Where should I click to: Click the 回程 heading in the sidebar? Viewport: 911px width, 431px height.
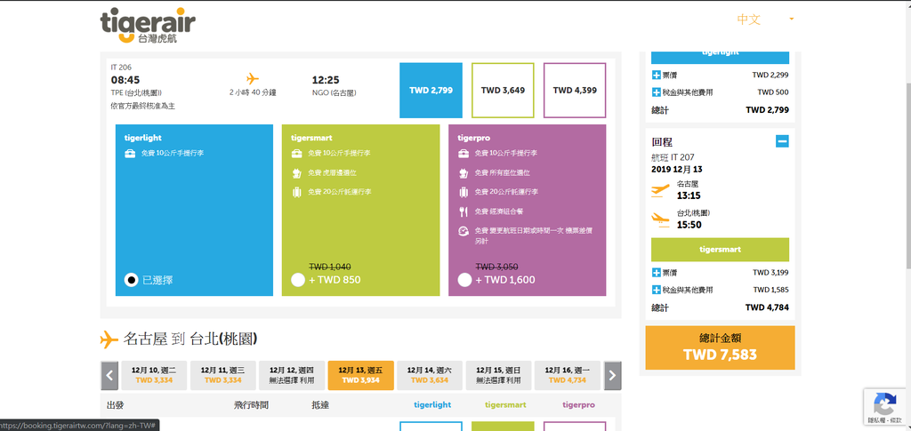point(662,142)
